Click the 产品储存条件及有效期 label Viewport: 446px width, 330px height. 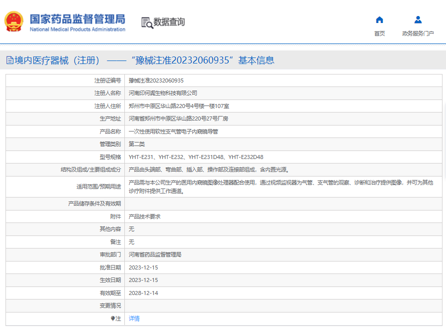(94, 203)
